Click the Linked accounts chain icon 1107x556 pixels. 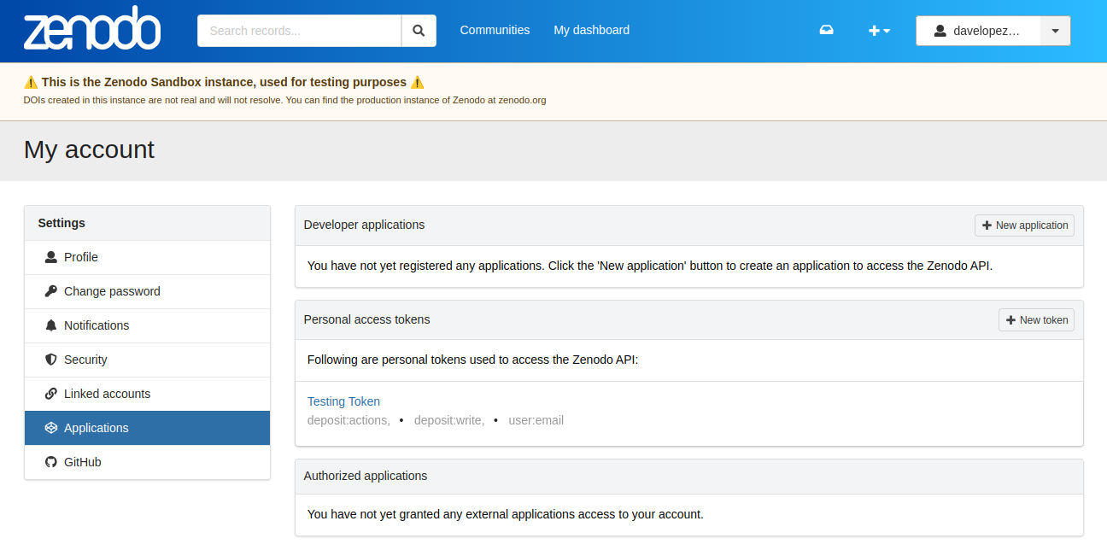point(51,394)
